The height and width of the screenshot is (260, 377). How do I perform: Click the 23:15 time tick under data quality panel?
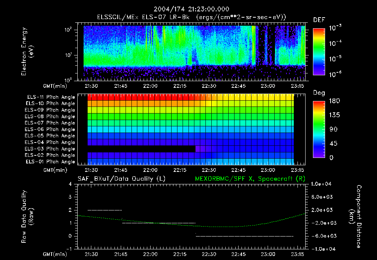click(297, 254)
